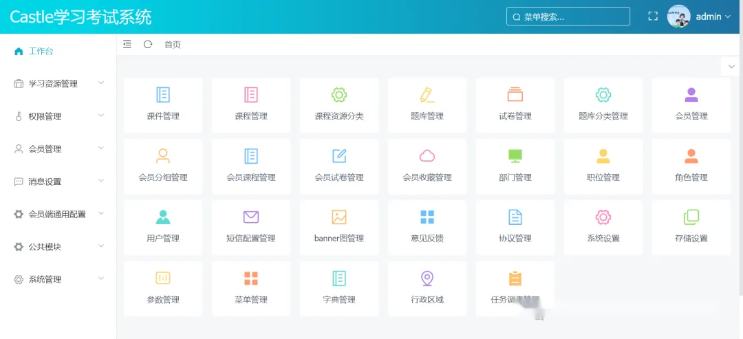Switch to the 首页 tab
The image size is (743, 339).
click(x=173, y=45)
